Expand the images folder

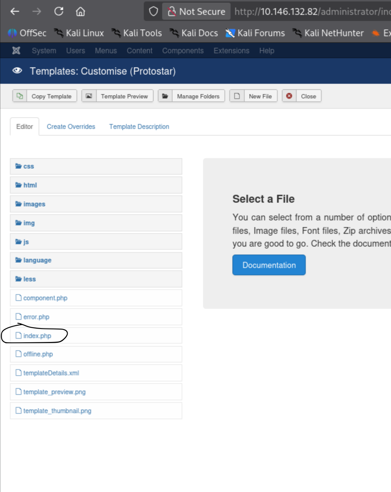tap(96, 204)
